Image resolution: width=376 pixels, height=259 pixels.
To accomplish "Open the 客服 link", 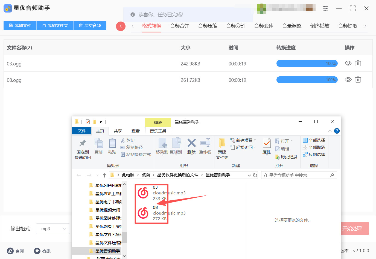I will pyautogui.click(x=42, y=251).
